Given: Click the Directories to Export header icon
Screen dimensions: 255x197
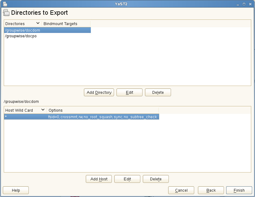Looking at the screenshot, I should 6,13.
